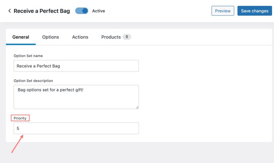The width and height of the screenshot is (274, 163).
Task: Click the Products count badge showing 0
Action: [x=127, y=37]
